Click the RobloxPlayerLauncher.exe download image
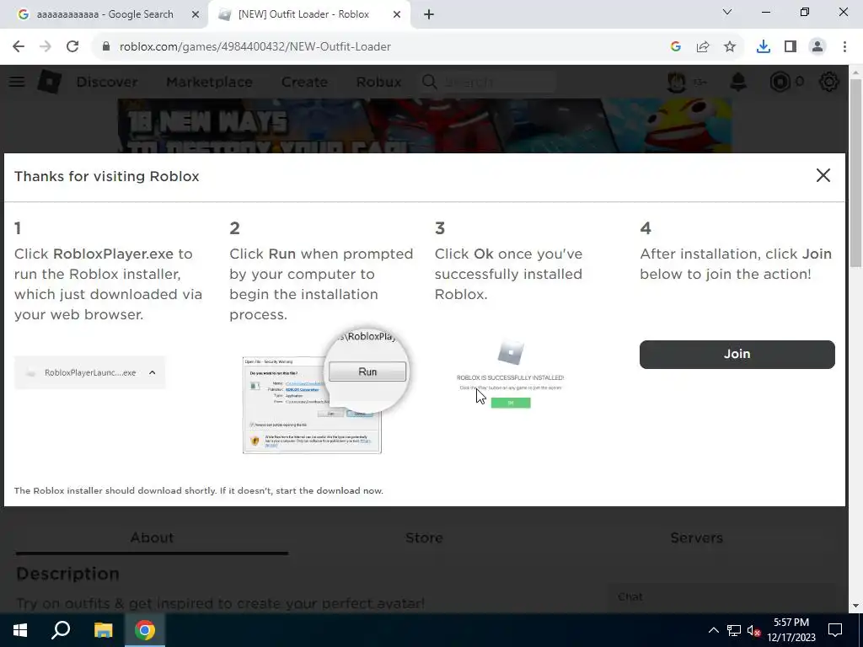This screenshot has height=647, width=863. [x=89, y=373]
